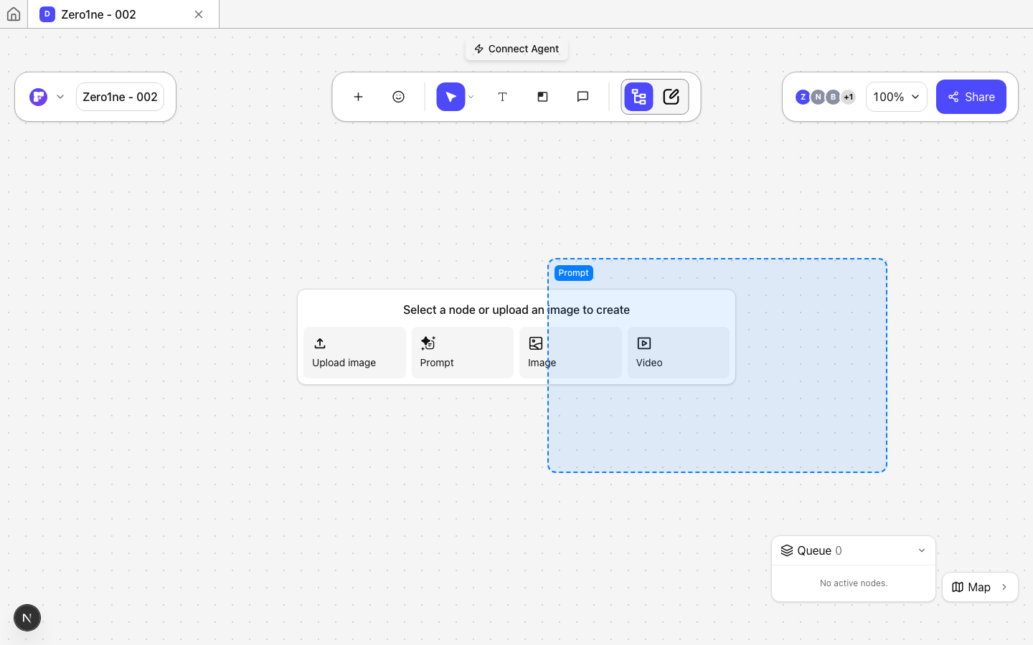This screenshot has width=1033, height=645.
Task: Click the Share button
Action: click(x=971, y=97)
